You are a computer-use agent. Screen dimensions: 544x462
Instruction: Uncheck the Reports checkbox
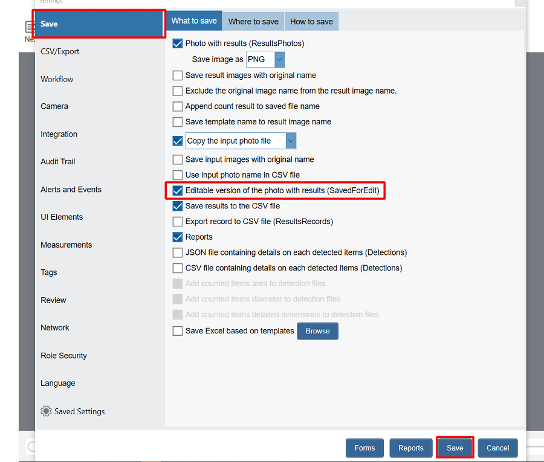tap(178, 237)
